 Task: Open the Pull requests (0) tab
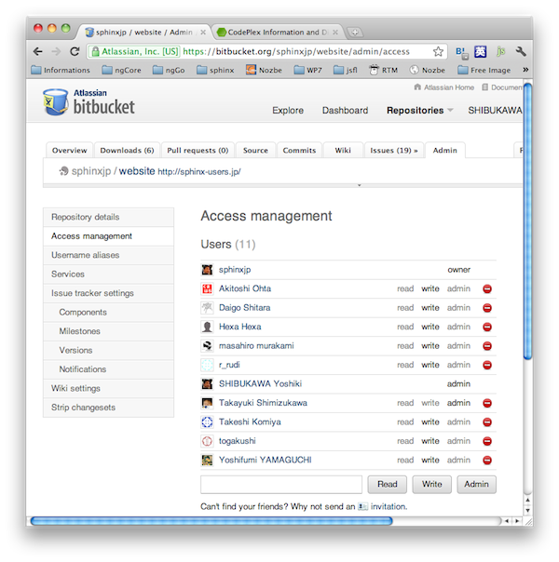click(198, 150)
